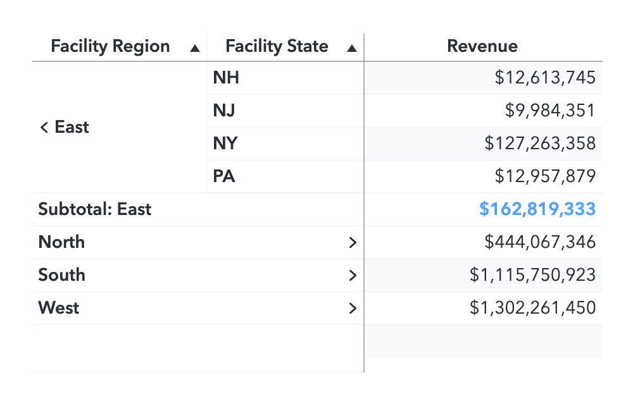Select the Revenue column header

482,46
